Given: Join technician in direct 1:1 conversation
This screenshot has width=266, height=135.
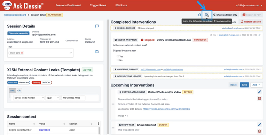Looking at the screenshot, I should click(x=206, y=15).
